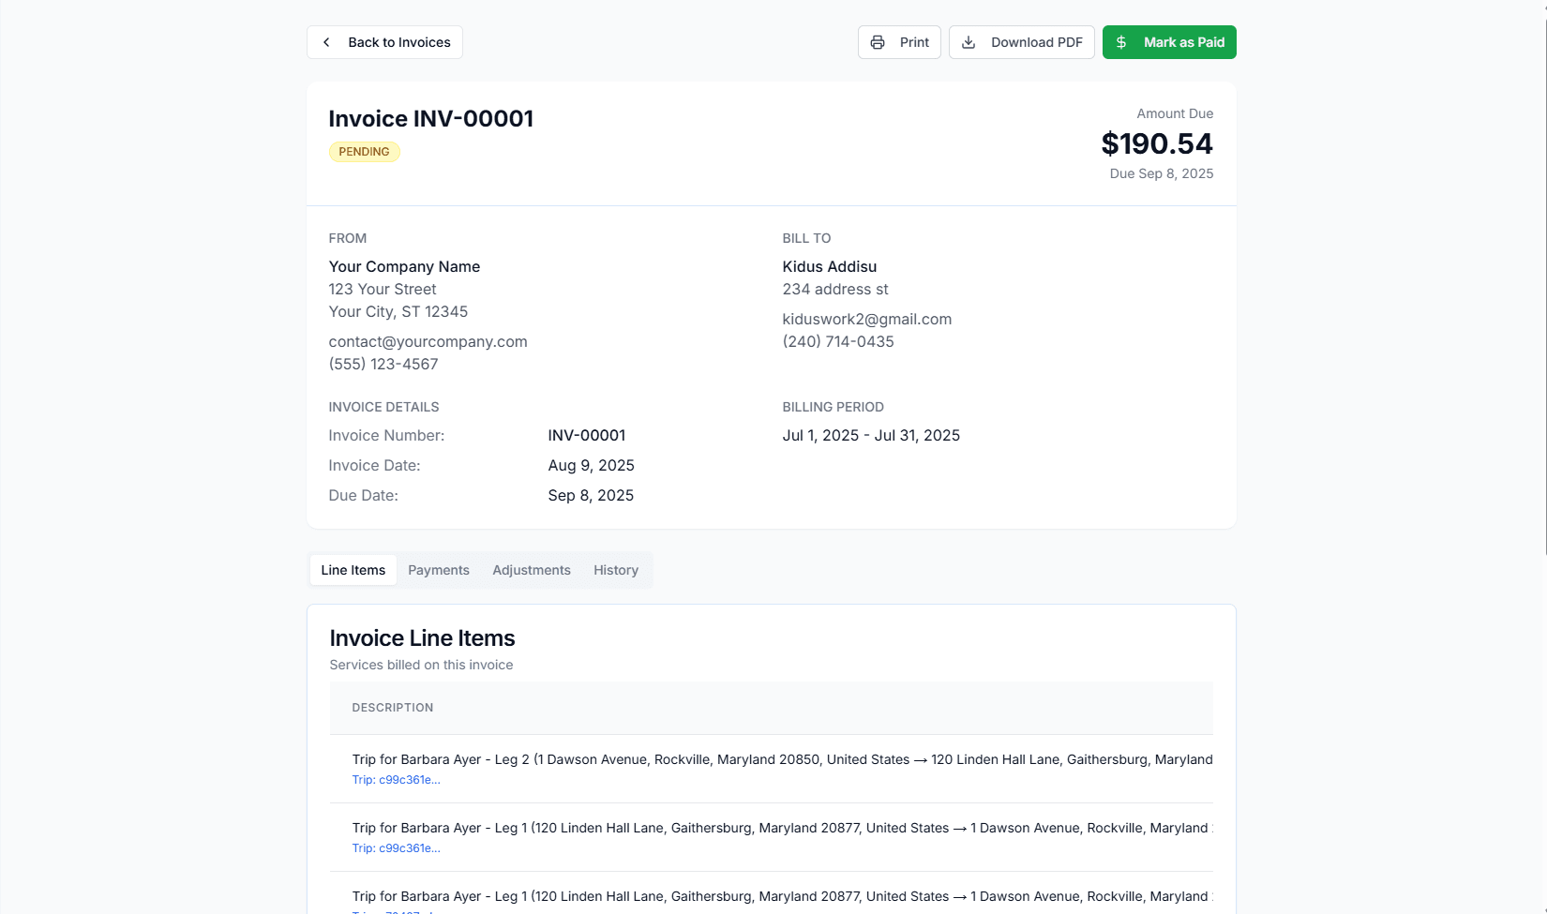View the History tab
The height and width of the screenshot is (914, 1547).
[615, 570]
